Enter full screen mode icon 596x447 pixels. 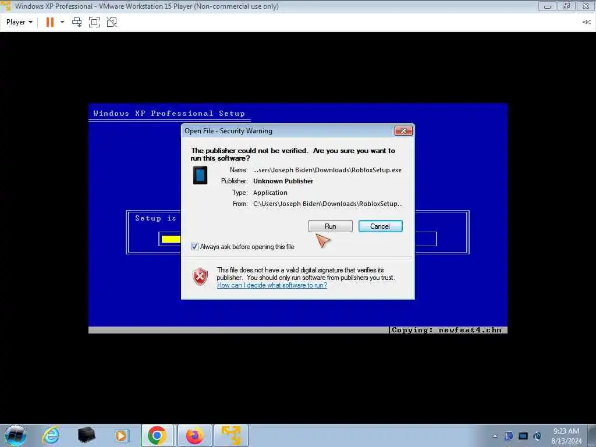(94, 22)
